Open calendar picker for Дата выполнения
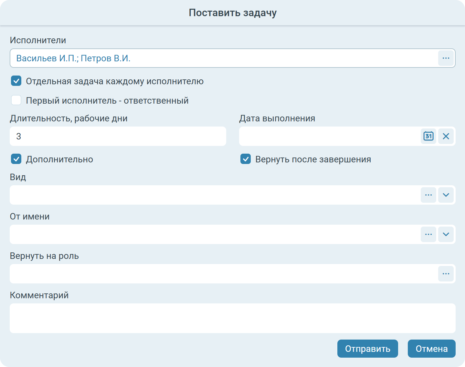Screen dimensions: 465x367 coord(428,136)
